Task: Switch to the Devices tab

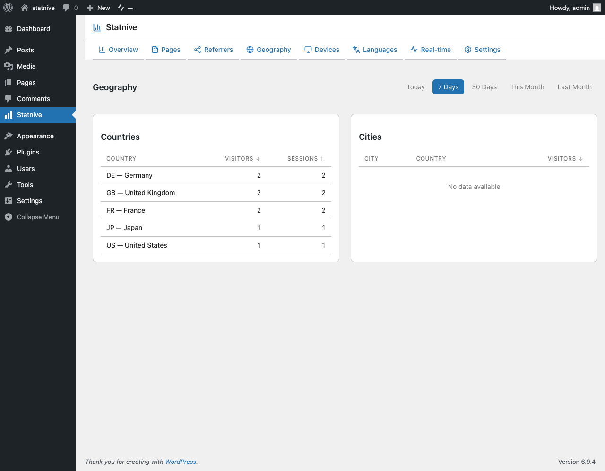Action: (x=321, y=50)
